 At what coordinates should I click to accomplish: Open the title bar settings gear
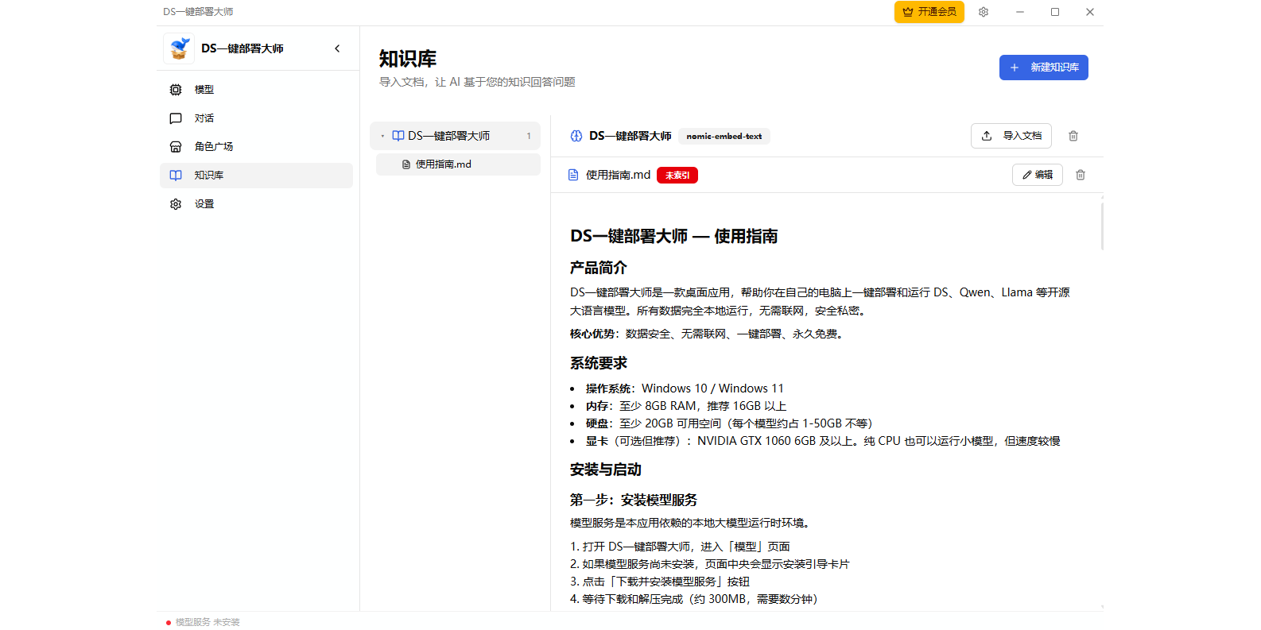984,12
